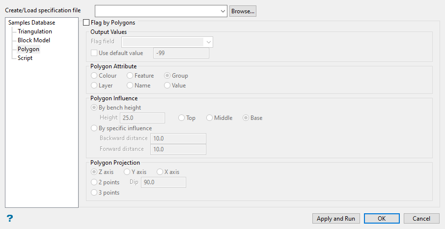Select the Samples Database tree root
Viewport: 445px width, 229px height.
coord(31,23)
